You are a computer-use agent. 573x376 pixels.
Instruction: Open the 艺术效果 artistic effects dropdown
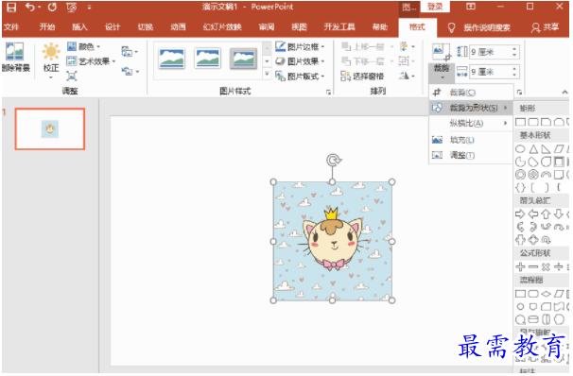click(91, 61)
